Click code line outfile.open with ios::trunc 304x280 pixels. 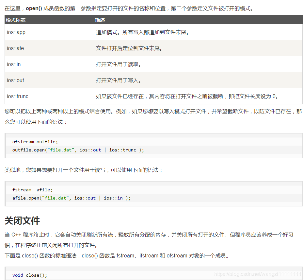tap(78, 150)
